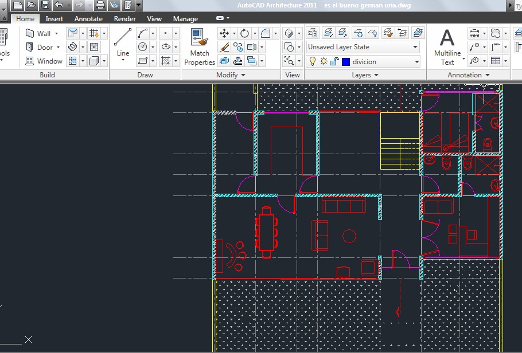Click the Multiline Text tool
Viewport: 522px width, 353px height.
447,46
